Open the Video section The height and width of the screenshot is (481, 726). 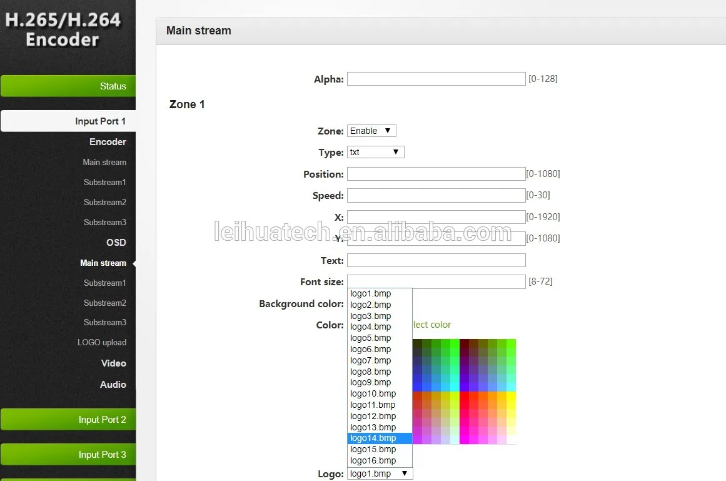pyautogui.click(x=113, y=363)
